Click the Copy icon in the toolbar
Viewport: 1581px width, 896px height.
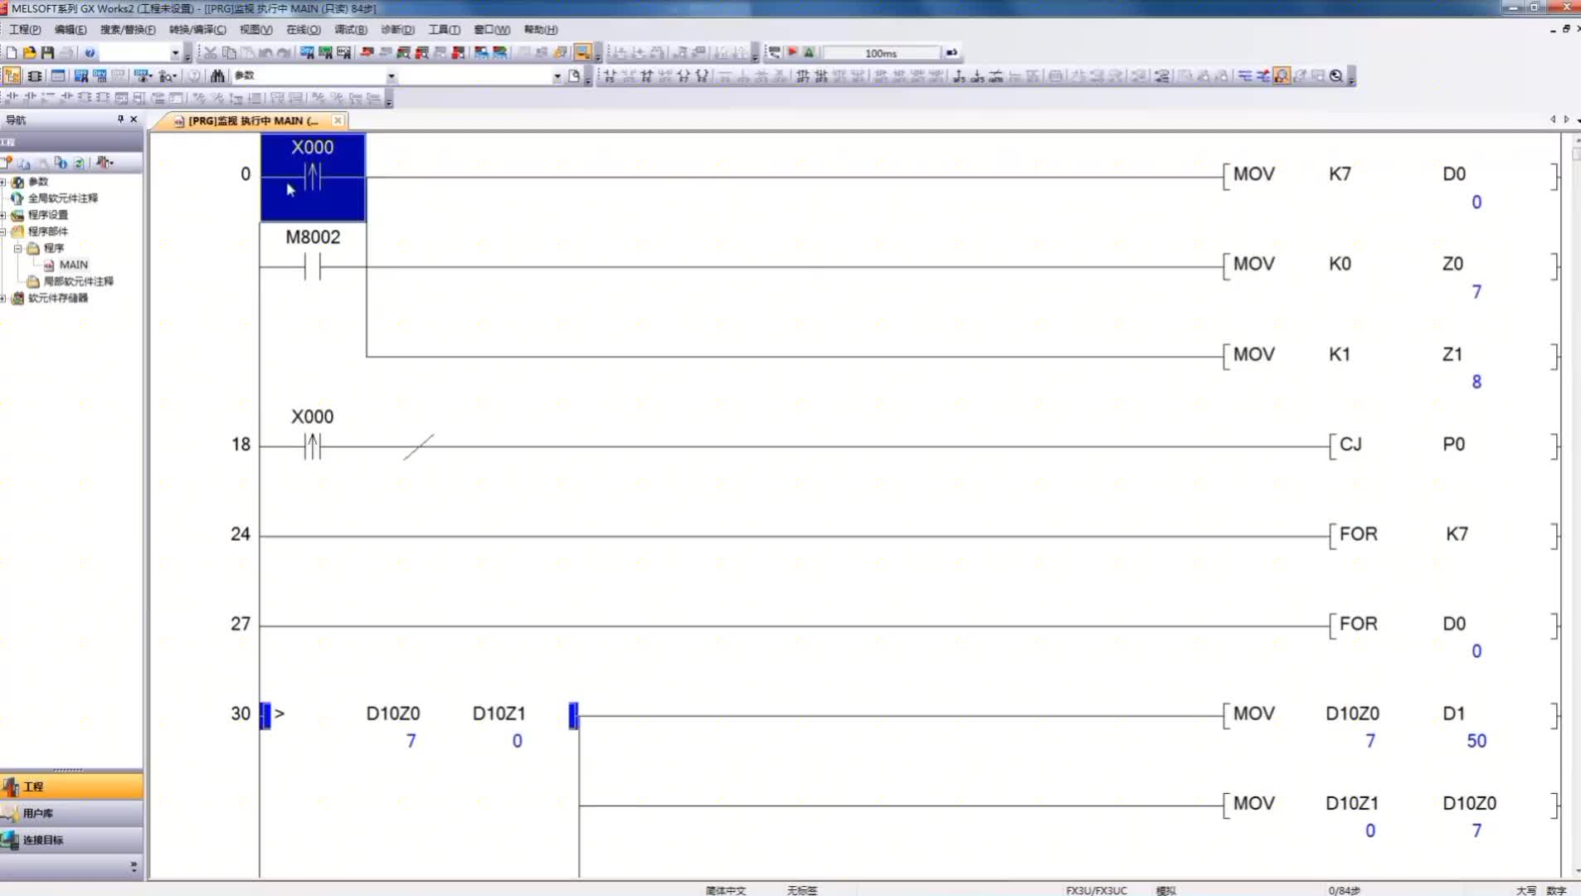coord(229,52)
